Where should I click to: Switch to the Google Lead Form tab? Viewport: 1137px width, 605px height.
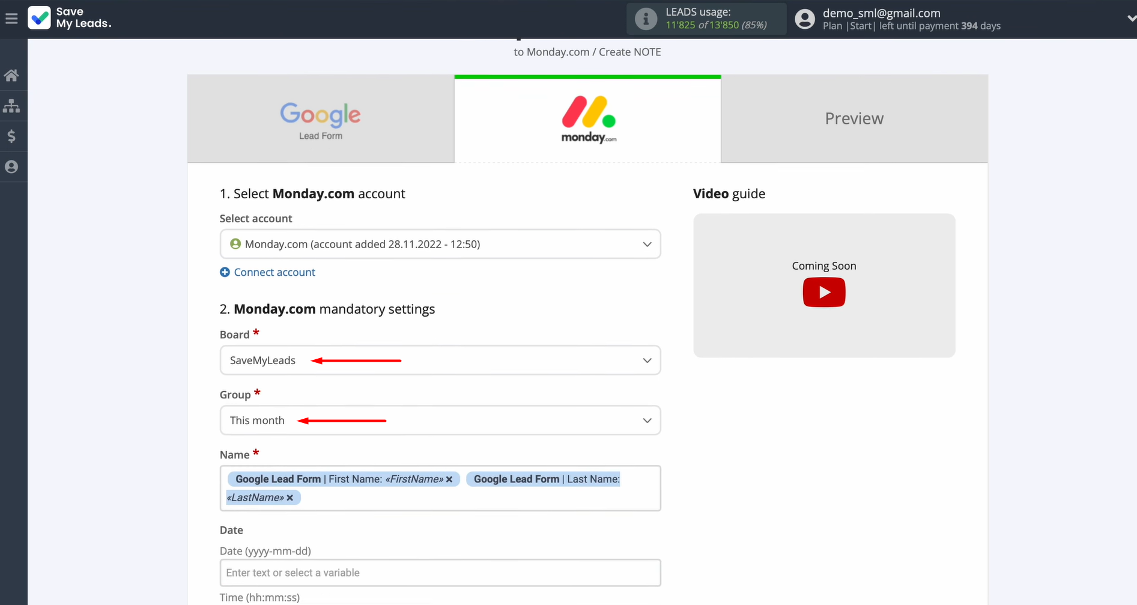click(x=321, y=119)
